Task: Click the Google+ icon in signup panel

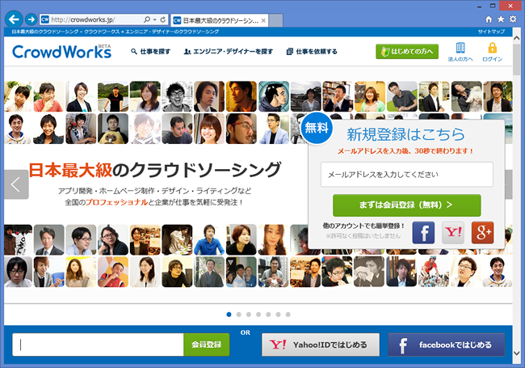Action: click(481, 232)
